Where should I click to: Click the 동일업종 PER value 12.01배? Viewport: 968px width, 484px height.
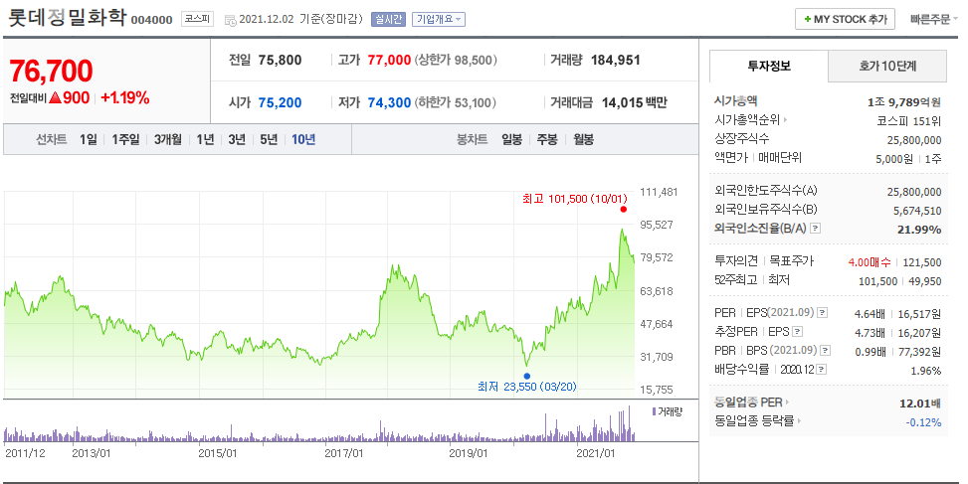tap(920, 403)
